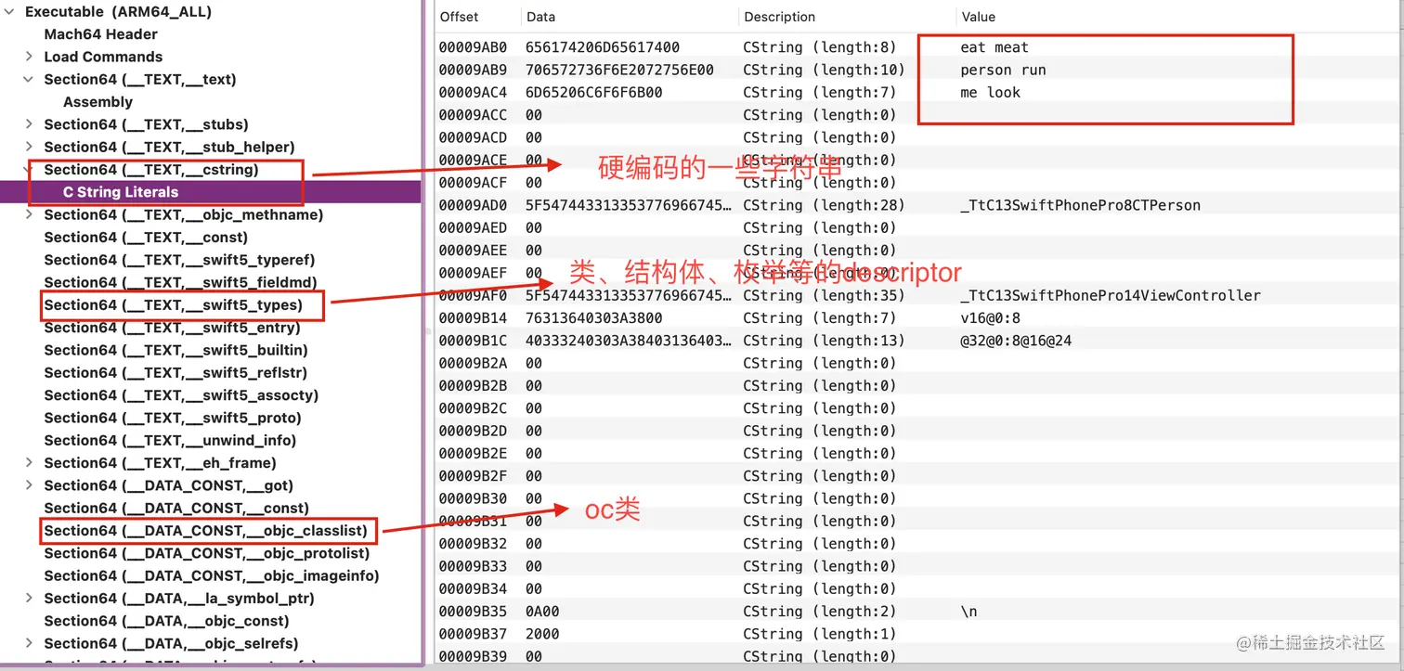Image resolution: width=1404 pixels, height=671 pixels.
Task: Expand Section64 (__TEXT,__stub_helper)
Action: click(x=28, y=147)
